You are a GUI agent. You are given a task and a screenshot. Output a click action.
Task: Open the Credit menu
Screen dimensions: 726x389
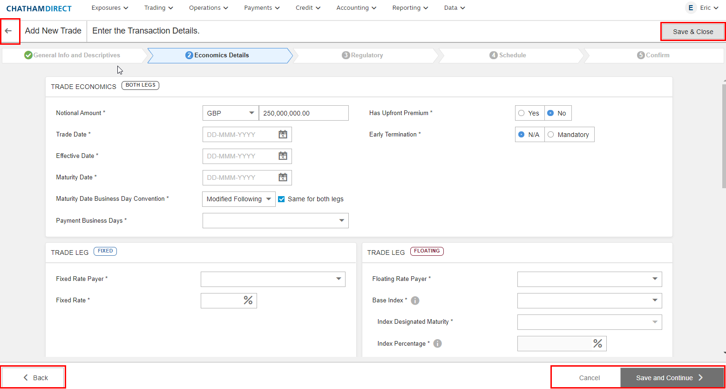[x=308, y=8]
